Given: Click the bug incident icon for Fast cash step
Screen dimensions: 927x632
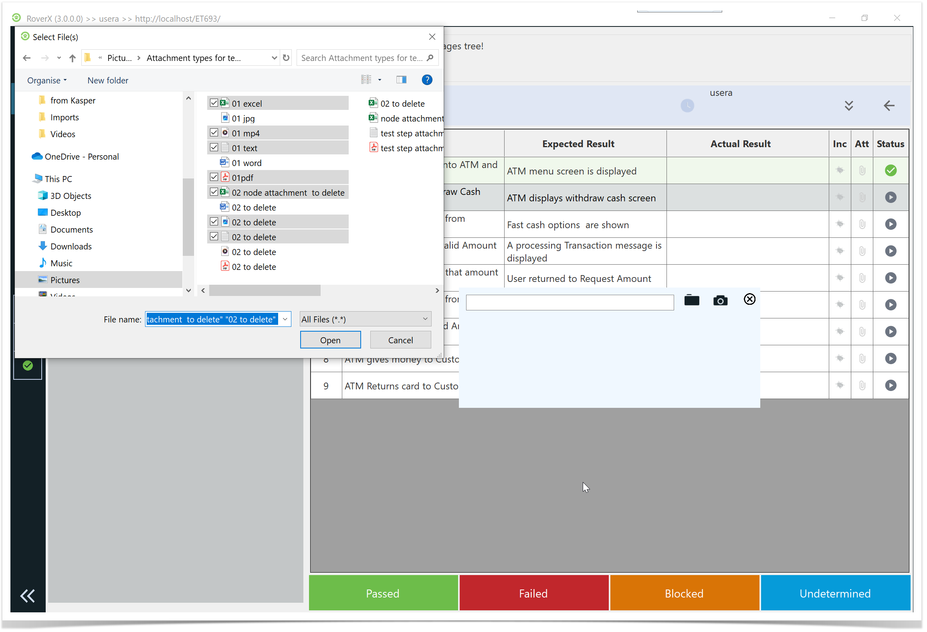Looking at the screenshot, I should [x=840, y=224].
